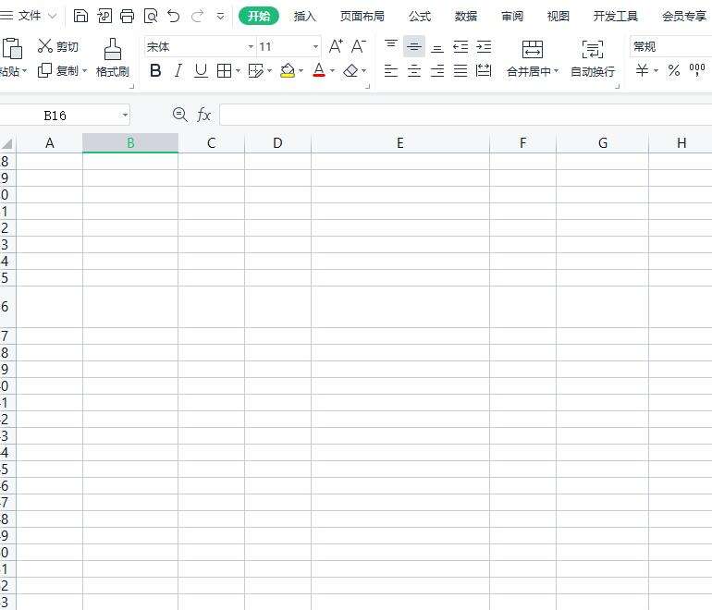Expand the borders dropdown arrow
Viewport: 712px width, 610px height.
[238, 71]
